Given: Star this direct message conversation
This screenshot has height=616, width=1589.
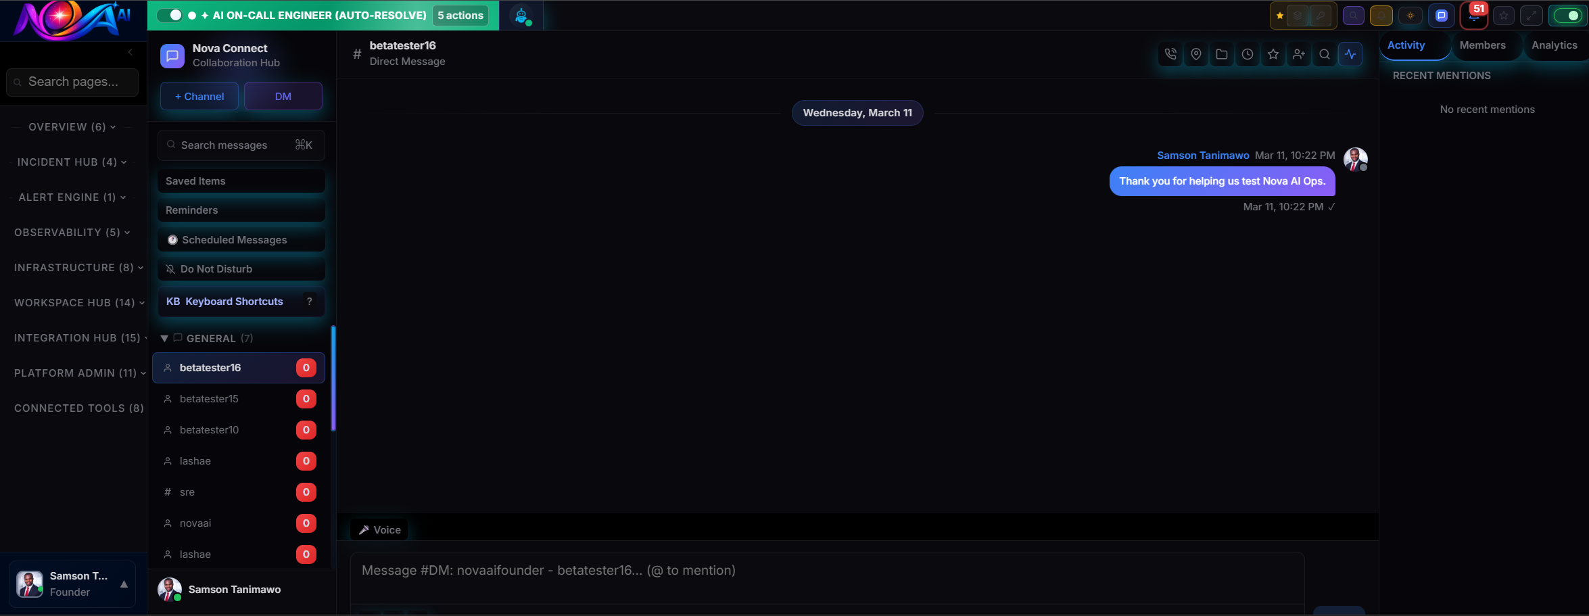Looking at the screenshot, I should point(1273,54).
